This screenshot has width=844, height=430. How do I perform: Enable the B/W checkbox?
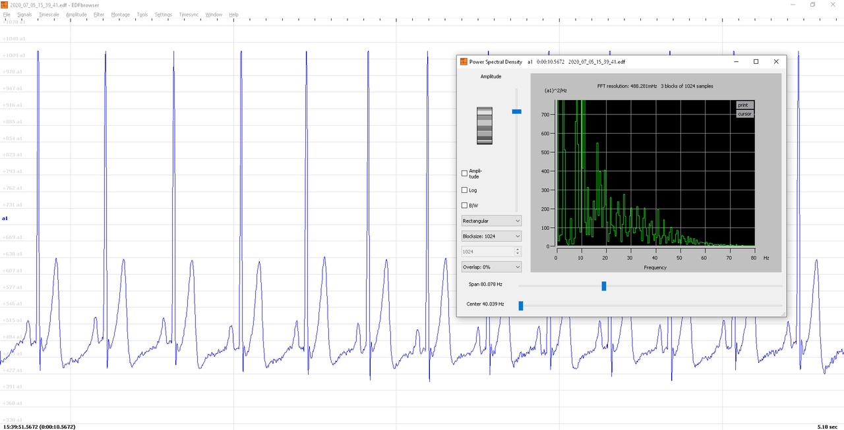point(464,205)
